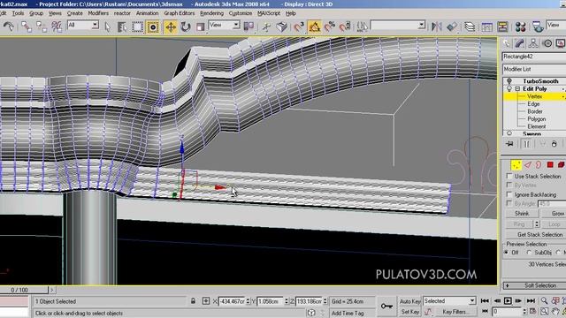Viewport: 566px width, 318px height.
Task: Click Polygon sub-object selection icon
Action: [550, 165]
